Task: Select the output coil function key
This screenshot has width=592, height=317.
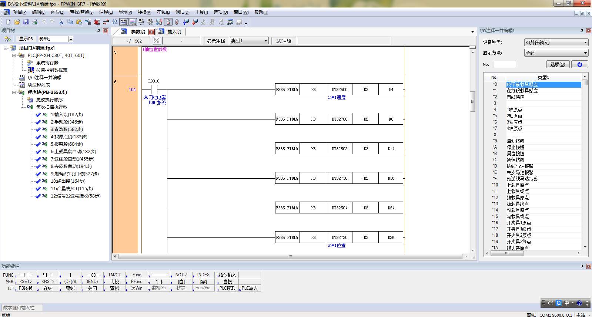Action: [x=93, y=275]
